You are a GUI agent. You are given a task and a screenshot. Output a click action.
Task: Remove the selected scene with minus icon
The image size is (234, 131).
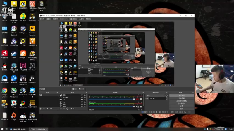pos(44,109)
